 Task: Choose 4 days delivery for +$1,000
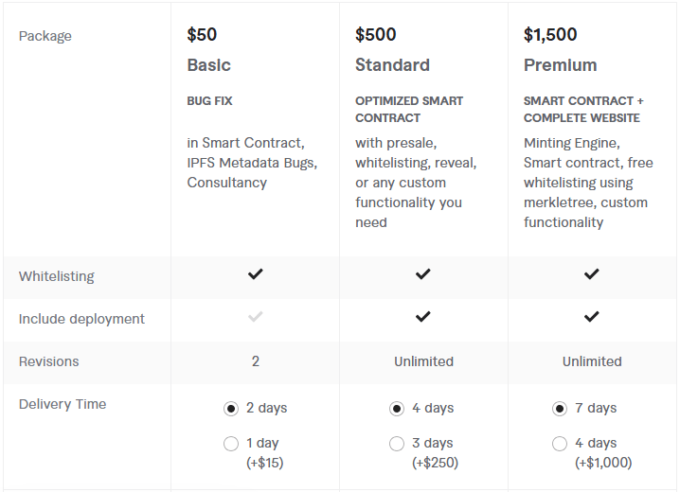(x=560, y=444)
